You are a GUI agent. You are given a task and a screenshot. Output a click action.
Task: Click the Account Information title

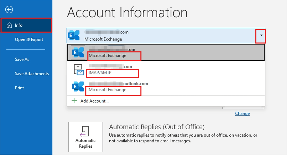point(127,12)
